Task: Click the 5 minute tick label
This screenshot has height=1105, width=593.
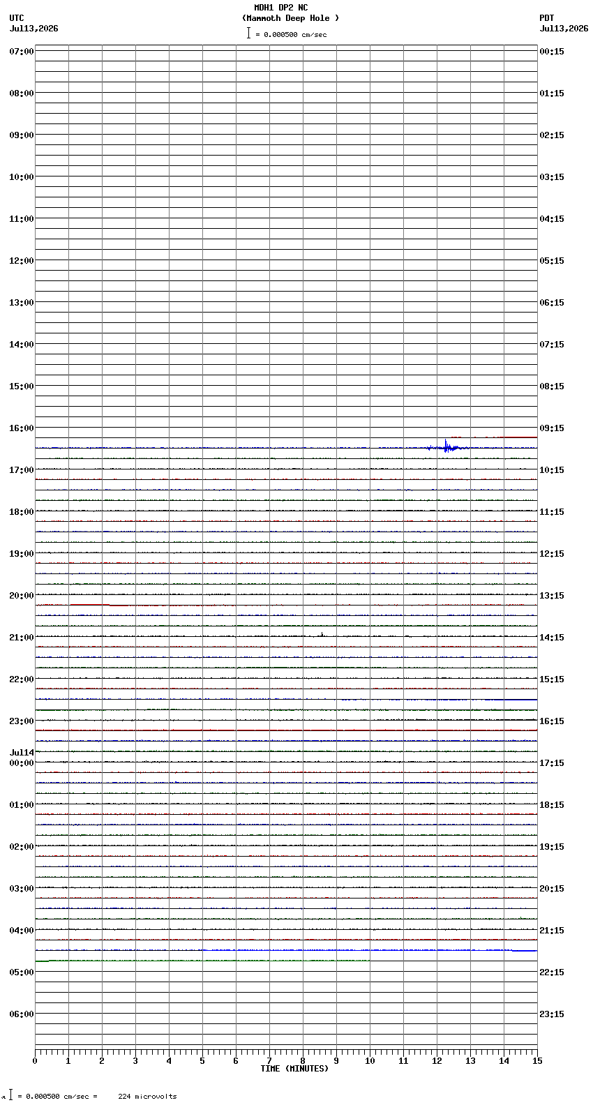Action: point(202,1061)
